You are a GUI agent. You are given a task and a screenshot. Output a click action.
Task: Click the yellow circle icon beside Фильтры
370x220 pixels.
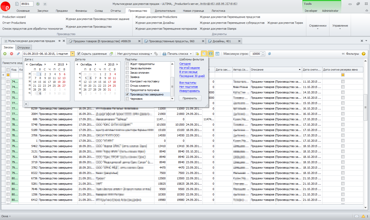[364, 54]
